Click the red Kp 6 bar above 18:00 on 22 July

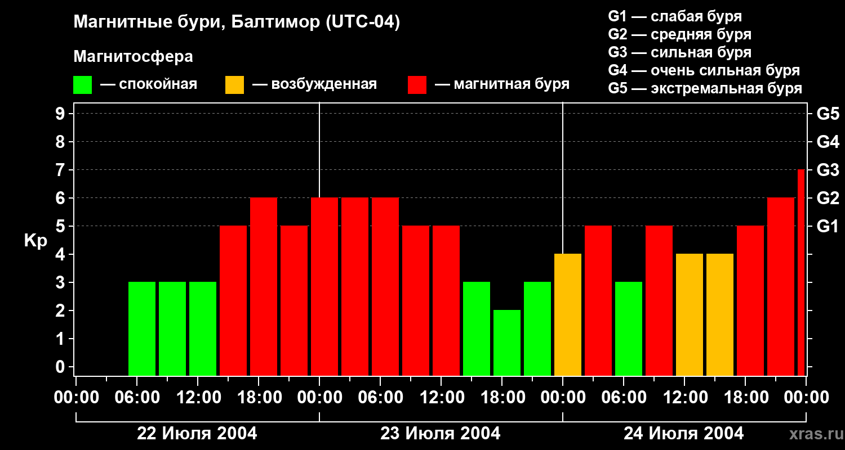pos(264,286)
